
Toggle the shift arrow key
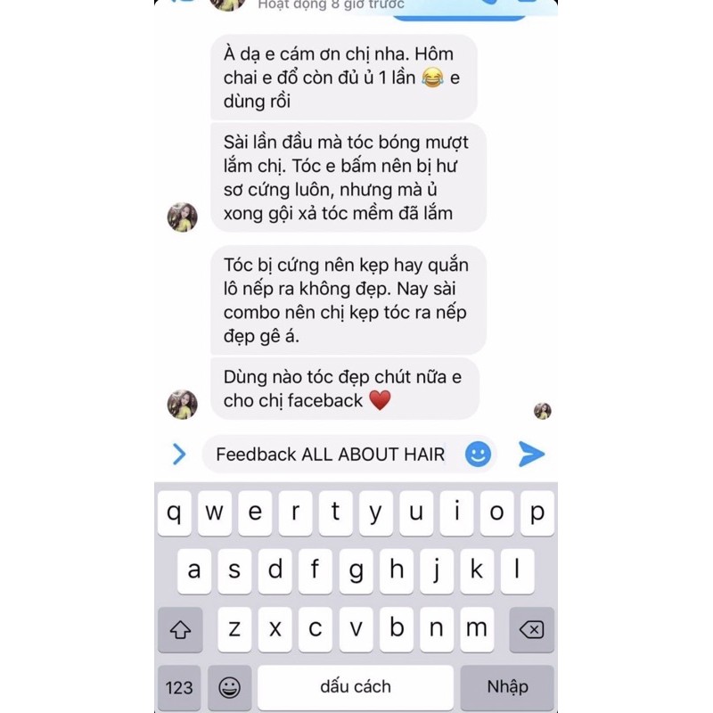point(180,630)
